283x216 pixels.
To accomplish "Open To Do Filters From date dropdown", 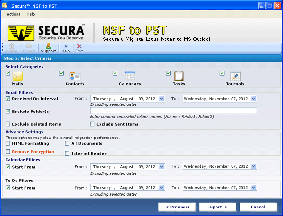I will pos(161,188).
